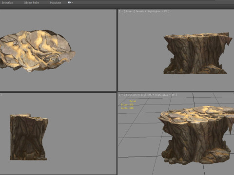Expand the ribbon display arrow beside the icon
This screenshot has width=234, height=175.
click(x=72, y=2)
